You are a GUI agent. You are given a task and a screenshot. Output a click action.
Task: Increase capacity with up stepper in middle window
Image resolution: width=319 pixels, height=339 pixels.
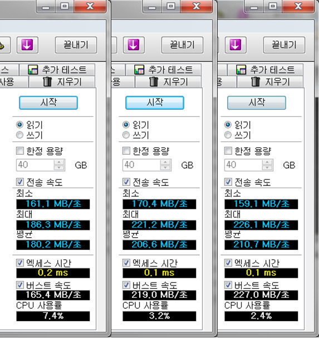point(165,162)
